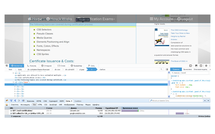Viewport: 215px width, 134px height.
Task: Activate the element picker icon in devtools
Action: pyautogui.click(x=7, y=66)
